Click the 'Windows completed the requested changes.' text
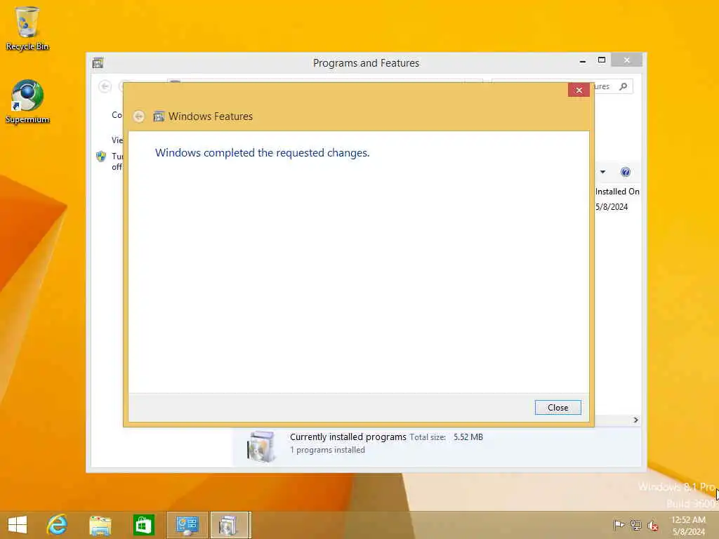Screen dimensions: 719x539 click(x=263, y=152)
